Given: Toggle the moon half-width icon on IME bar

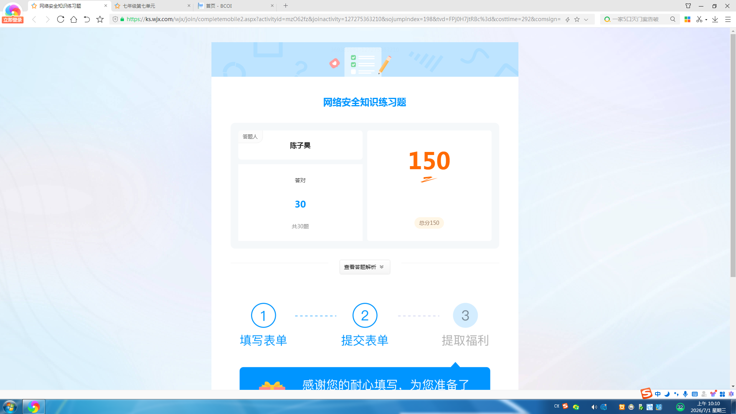Looking at the screenshot, I should pyautogui.click(x=667, y=394).
